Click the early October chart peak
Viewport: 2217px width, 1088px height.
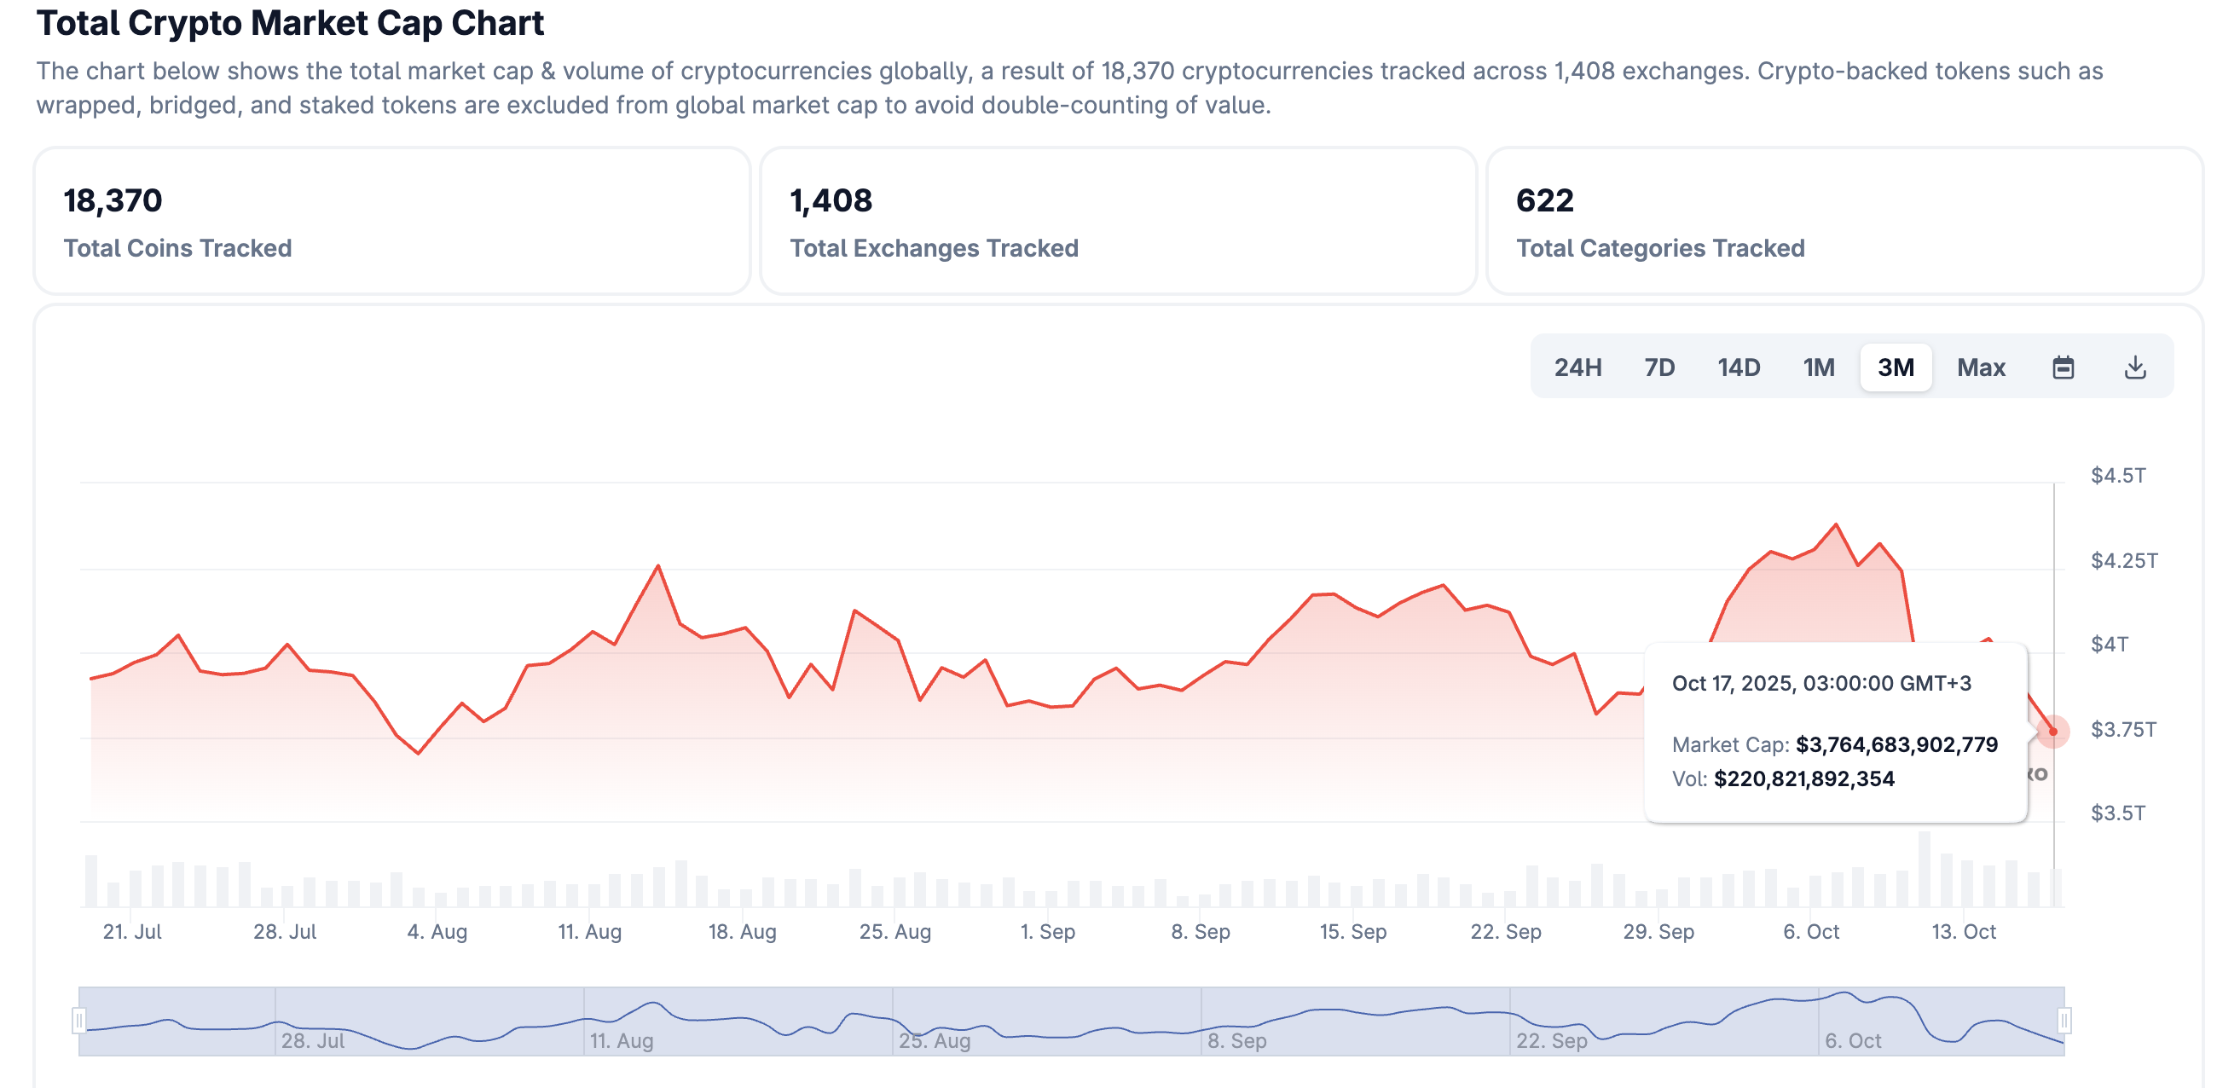pos(1836,524)
